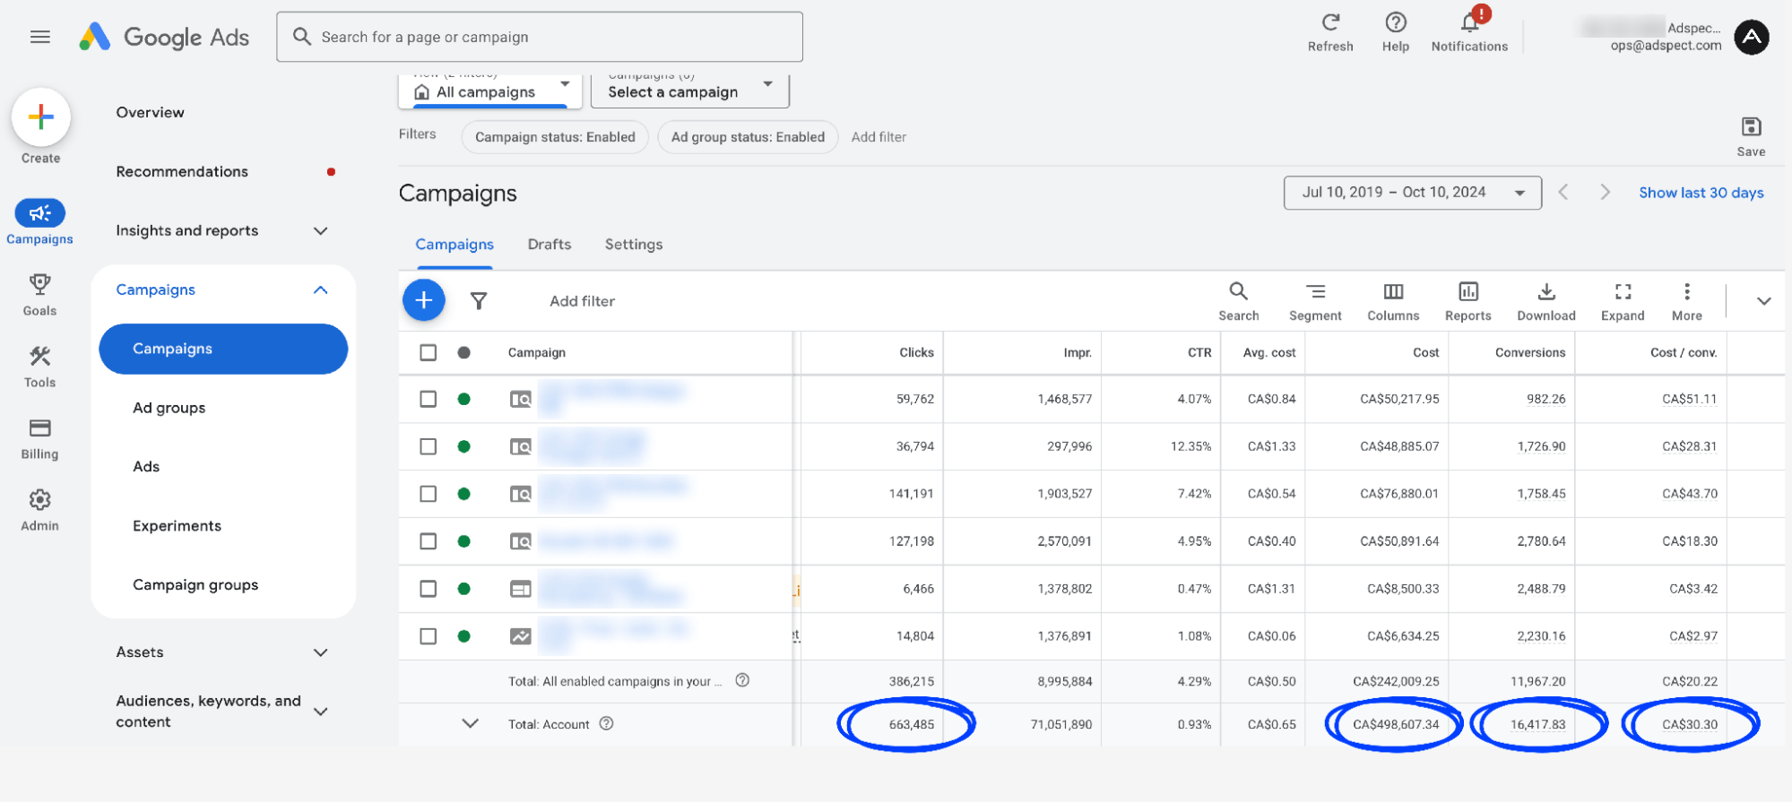Viewport: 1792px width, 803px height.
Task: Expand the Total: Account row chevron
Action: coord(470,723)
